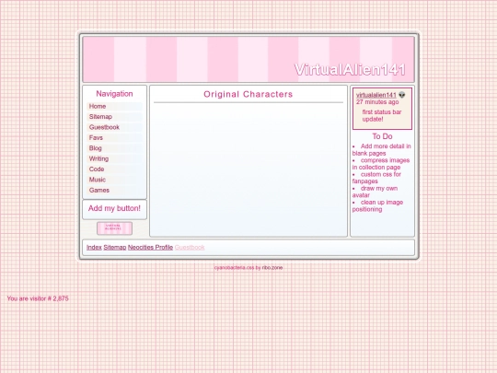Click 'clean up image positioning' item

(377, 205)
